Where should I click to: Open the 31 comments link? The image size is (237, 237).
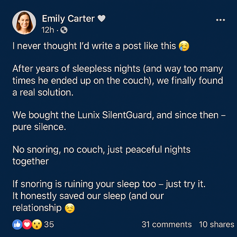click(x=166, y=225)
